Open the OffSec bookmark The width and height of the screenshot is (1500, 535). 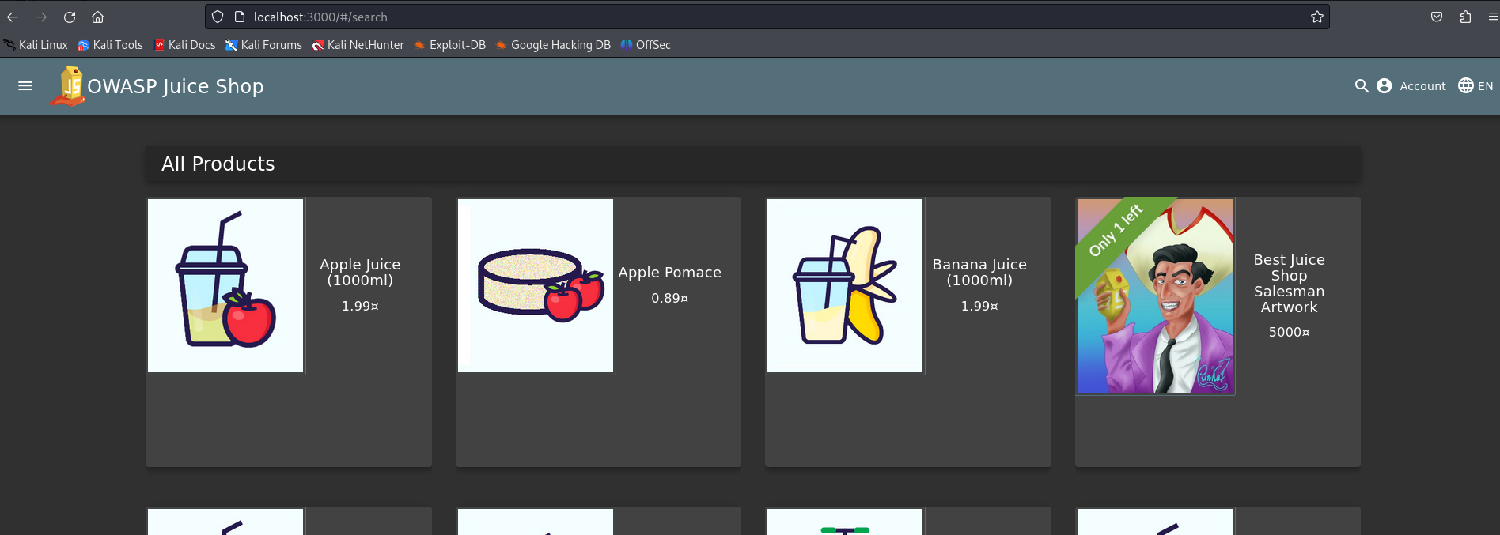(x=646, y=45)
